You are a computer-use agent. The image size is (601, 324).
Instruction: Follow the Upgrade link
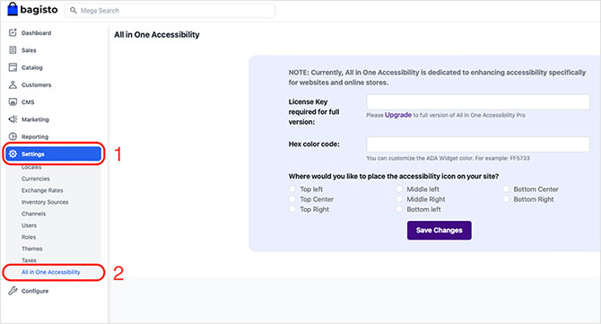[398, 115]
